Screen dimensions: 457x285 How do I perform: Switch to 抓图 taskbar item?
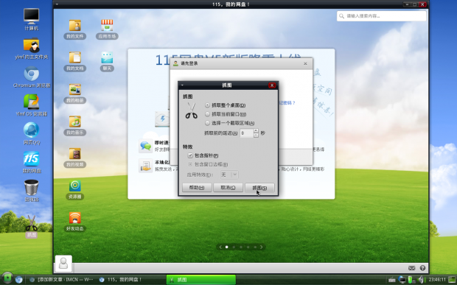pyautogui.click(x=200, y=280)
